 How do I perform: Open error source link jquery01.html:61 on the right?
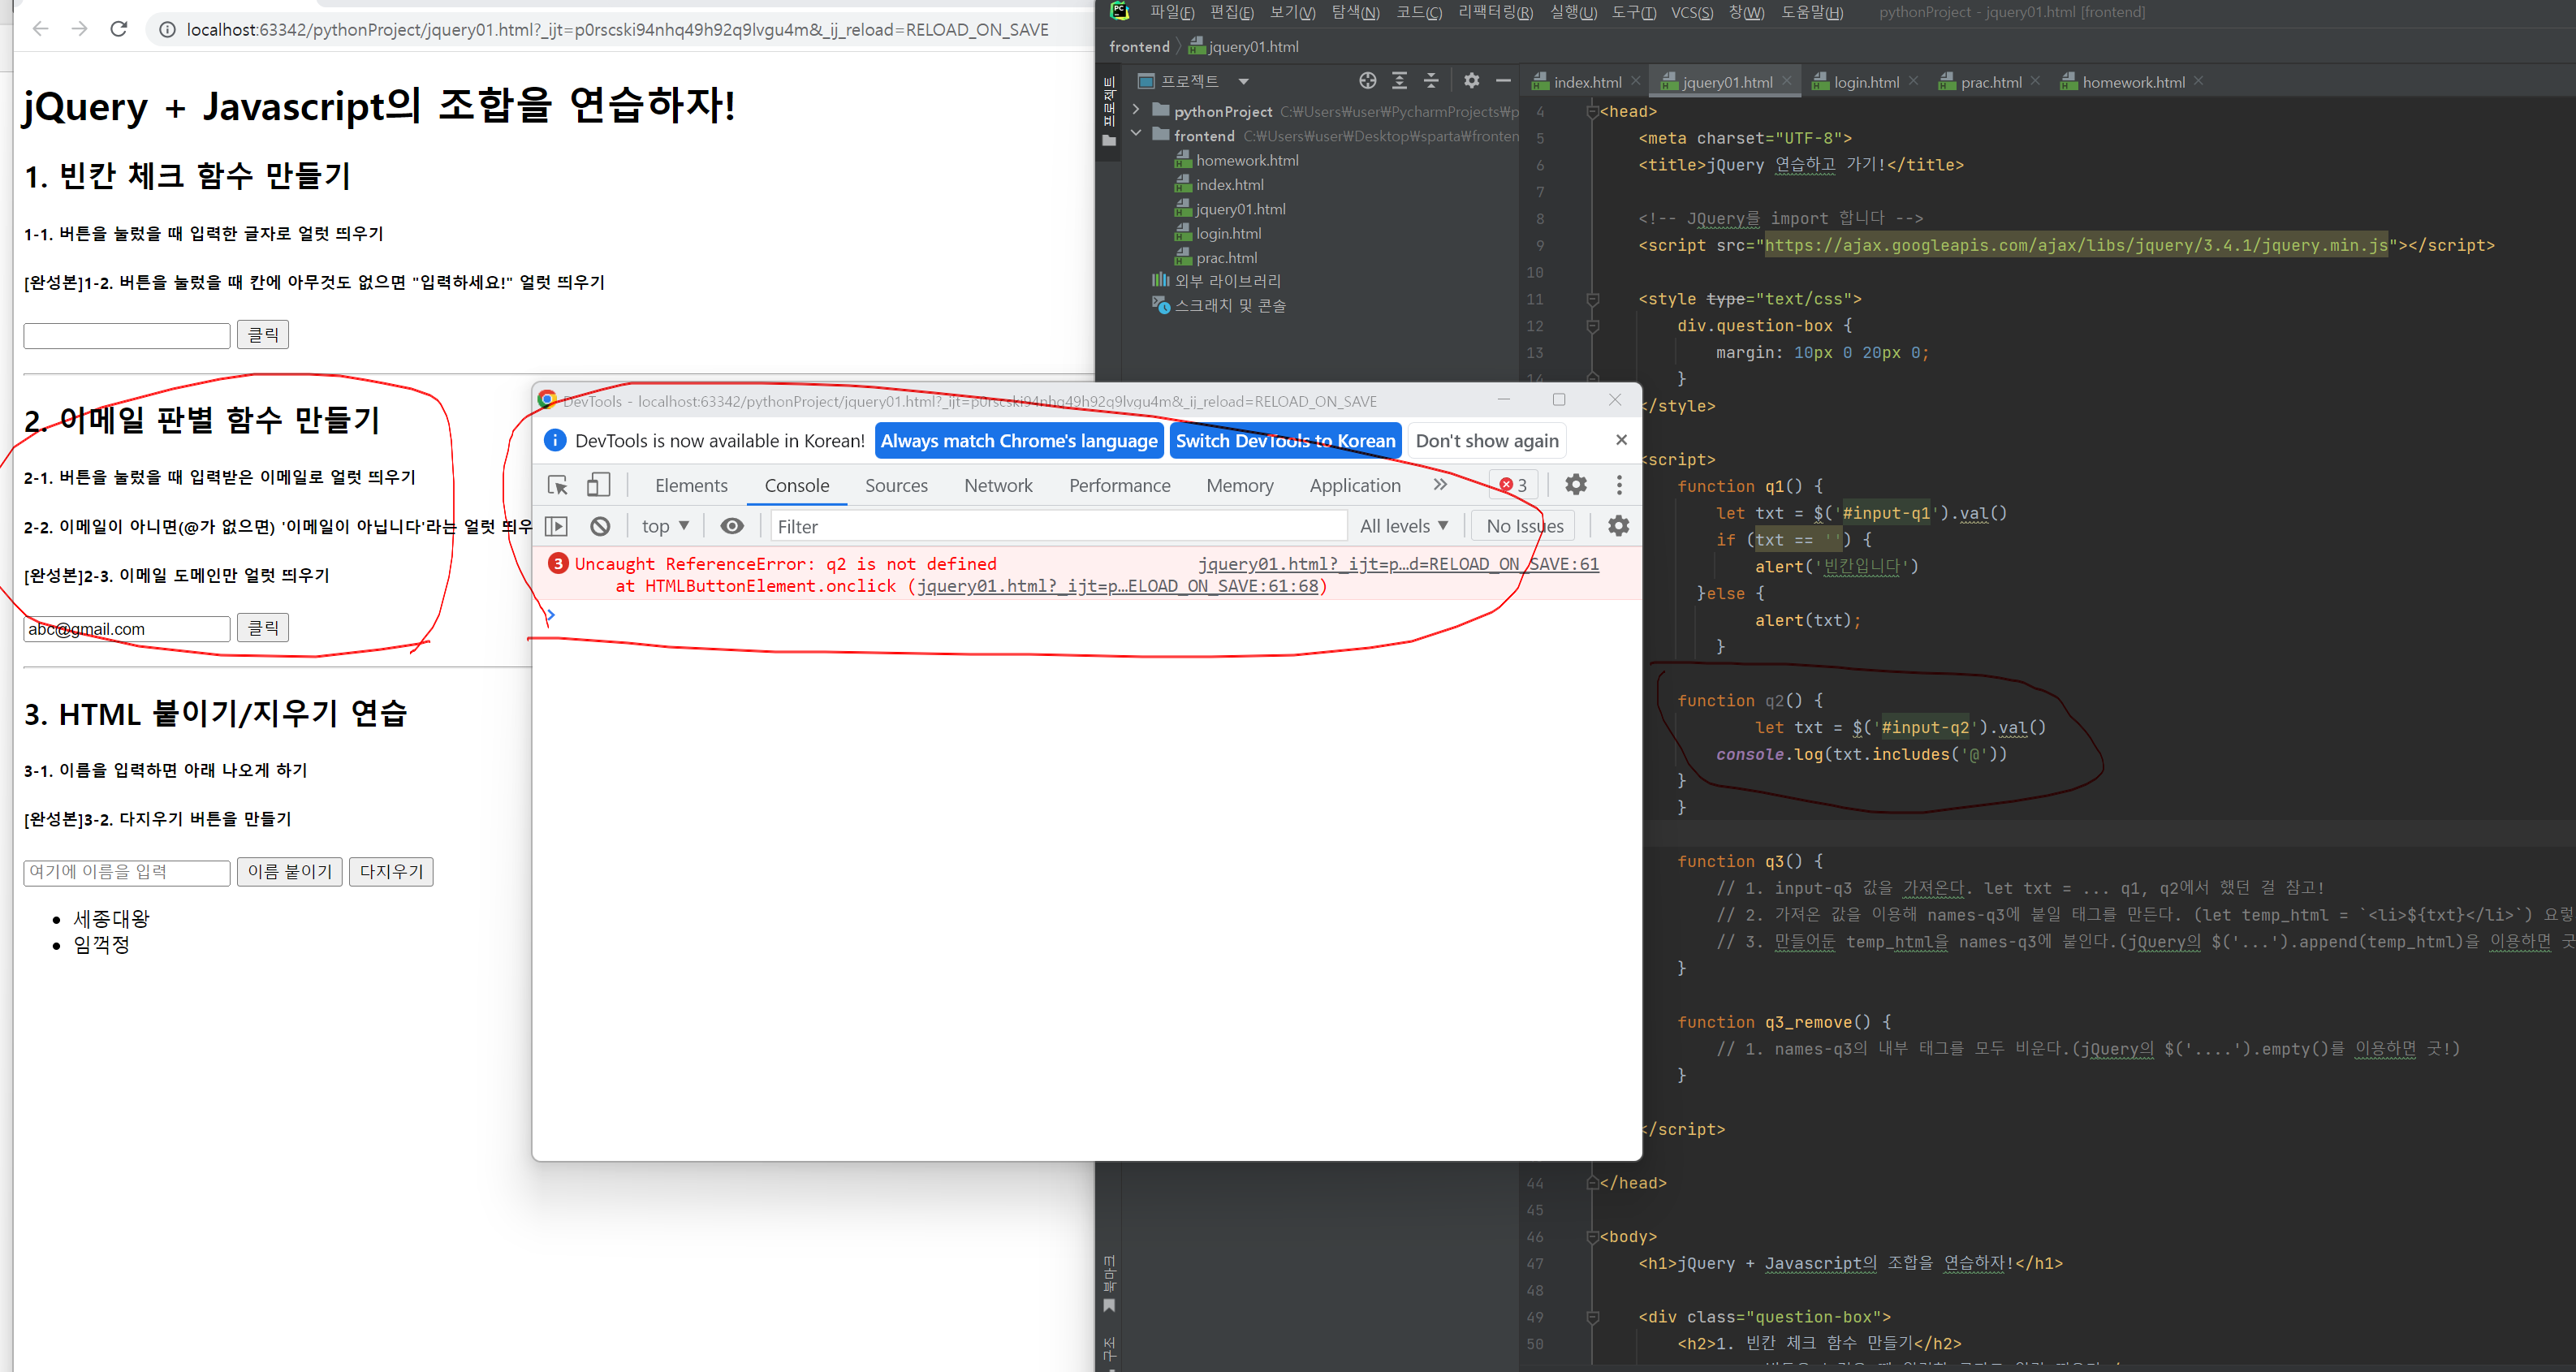(x=1398, y=564)
